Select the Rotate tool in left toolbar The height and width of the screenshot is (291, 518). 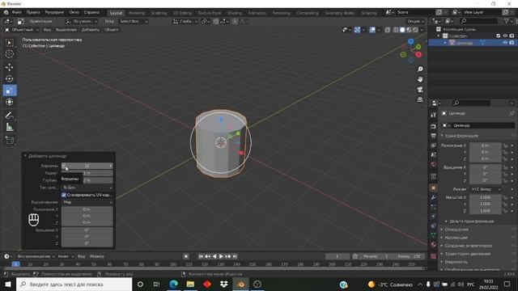coord(9,78)
